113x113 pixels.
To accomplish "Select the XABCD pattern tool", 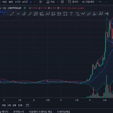I will click(47, 14).
